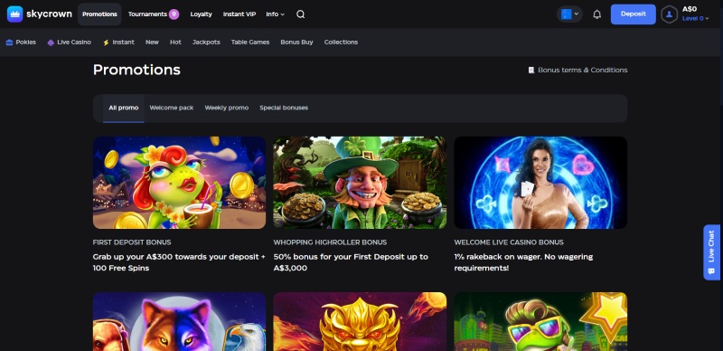
Task: Go to the Table Games category
Action: point(250,42)
